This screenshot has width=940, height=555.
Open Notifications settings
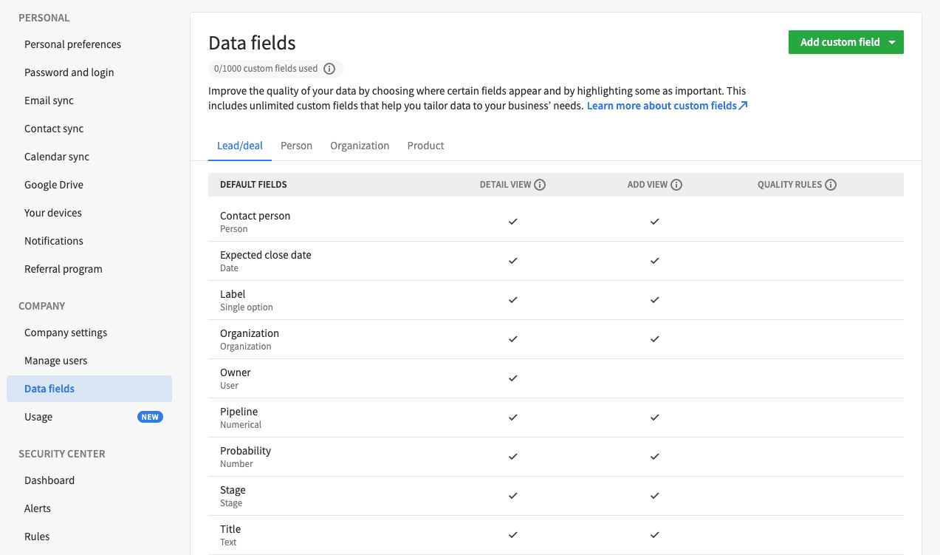[x=53, y=240]
